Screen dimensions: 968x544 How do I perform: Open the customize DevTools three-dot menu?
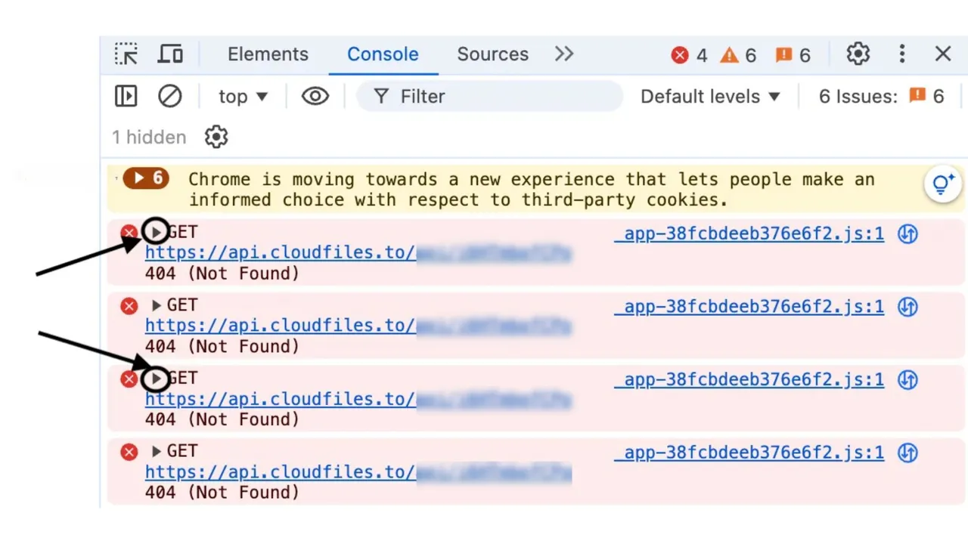[x=902, y=54]
